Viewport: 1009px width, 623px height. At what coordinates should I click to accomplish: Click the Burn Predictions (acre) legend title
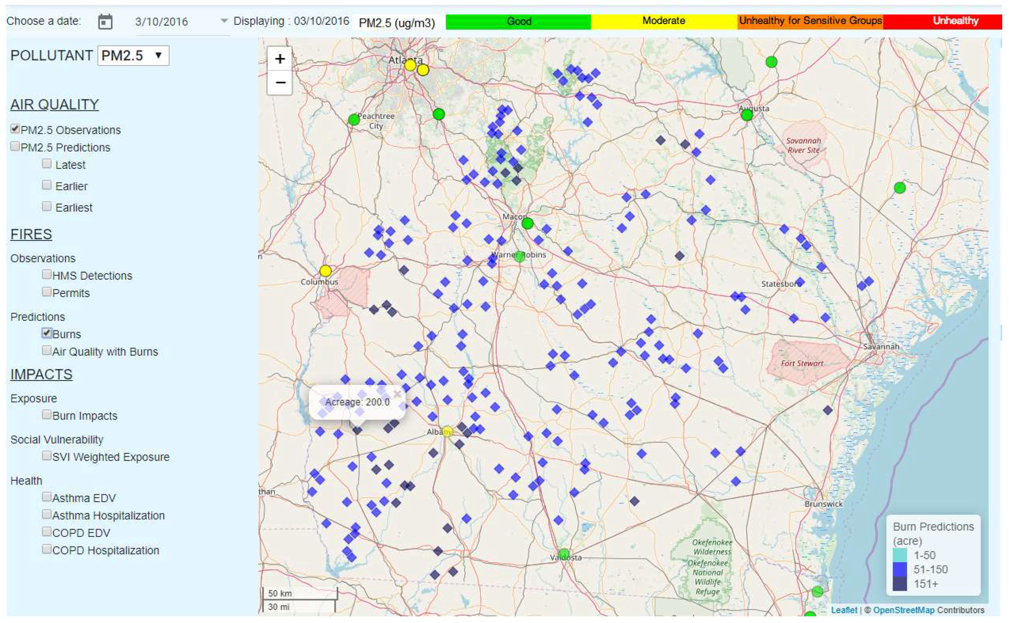click(x=933, y=533)
